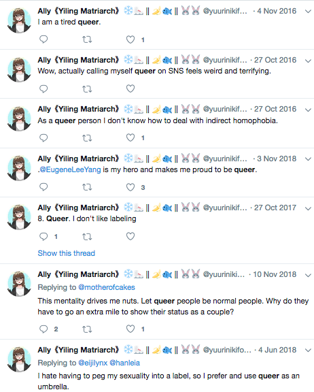Retweet the "This mentality drives me nuts" tweet
Screen dimensions: 314x392
click(x=87, y=329)
